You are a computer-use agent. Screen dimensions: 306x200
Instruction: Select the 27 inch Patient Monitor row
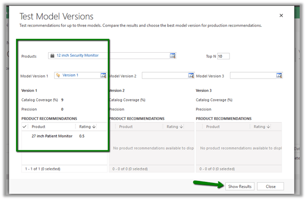coord(52,136)
